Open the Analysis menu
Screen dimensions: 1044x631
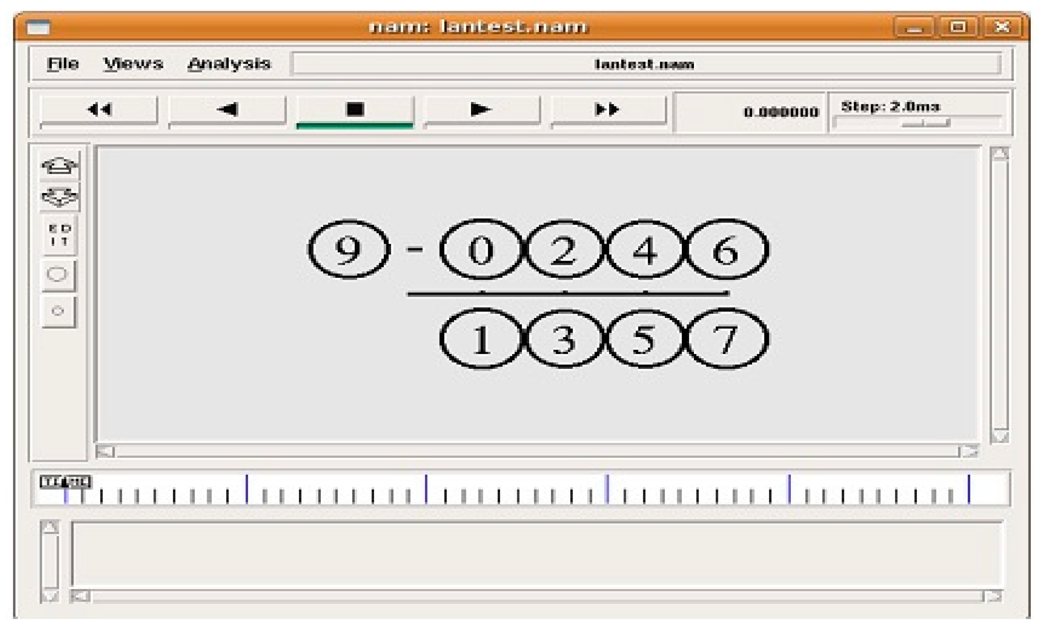click(229, 64)
